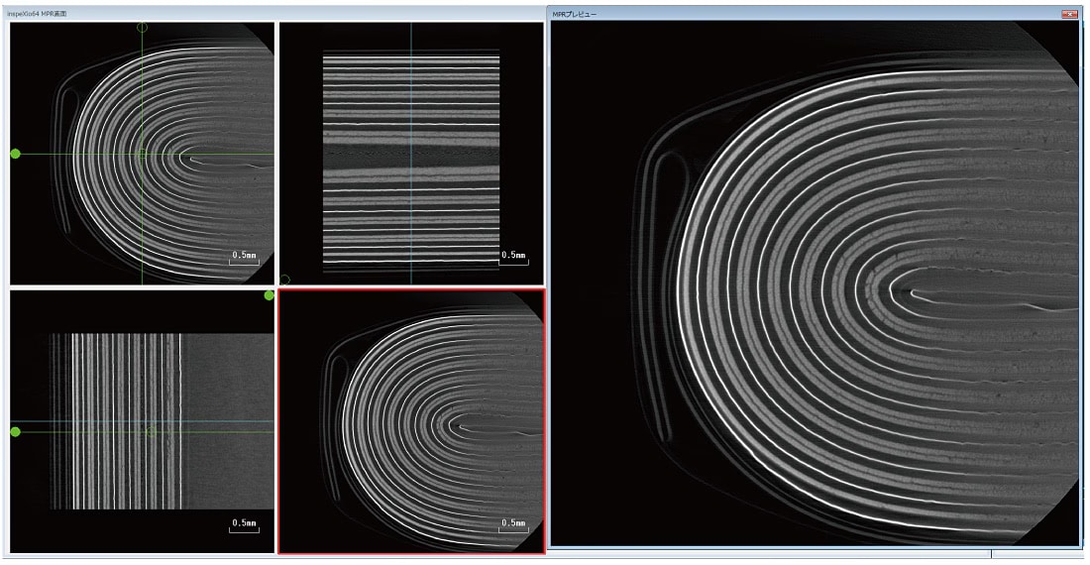Click 0.5mm scale bar in red-bordered view
The width and height of the screenshot is (1090, 565).
tap(513, 525)
